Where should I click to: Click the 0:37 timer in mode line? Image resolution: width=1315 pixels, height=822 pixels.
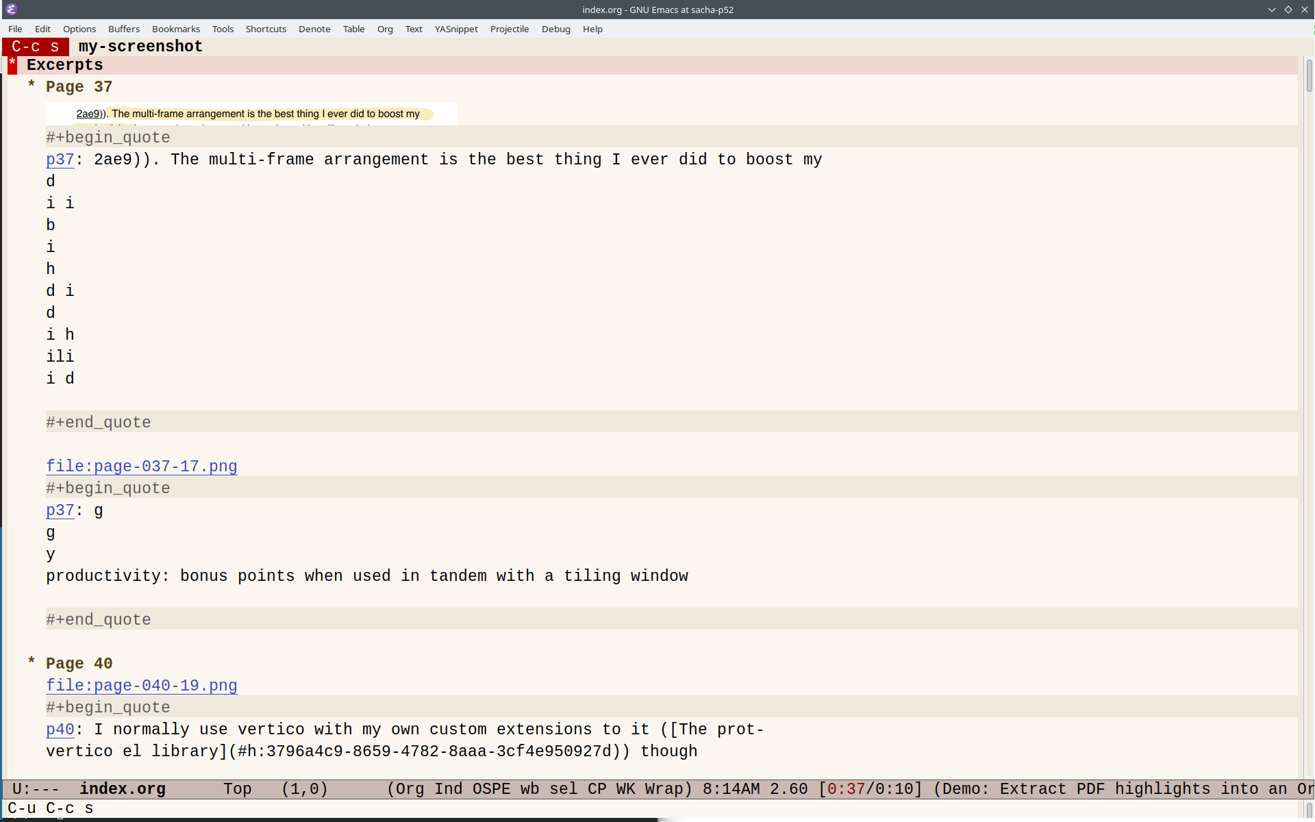846,789
